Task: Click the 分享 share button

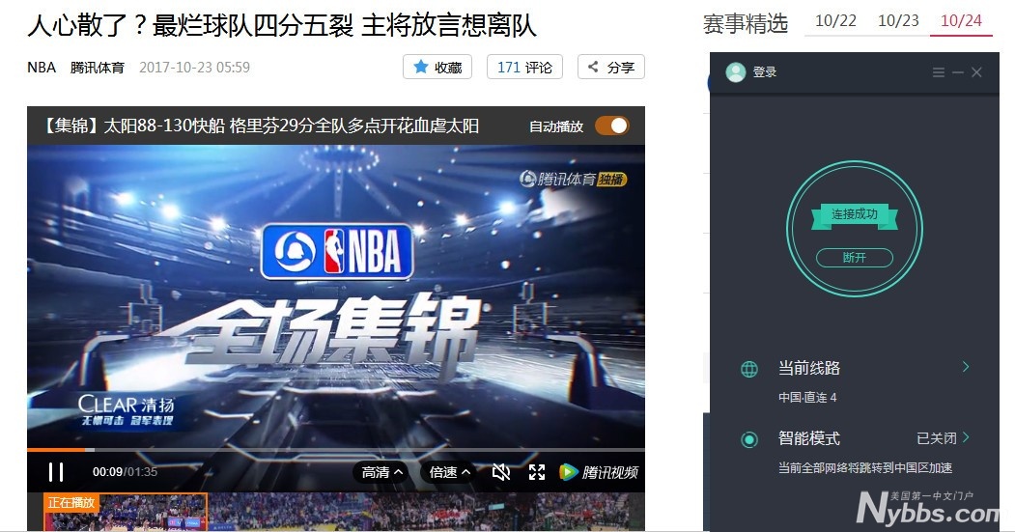Action: (611, 67)
